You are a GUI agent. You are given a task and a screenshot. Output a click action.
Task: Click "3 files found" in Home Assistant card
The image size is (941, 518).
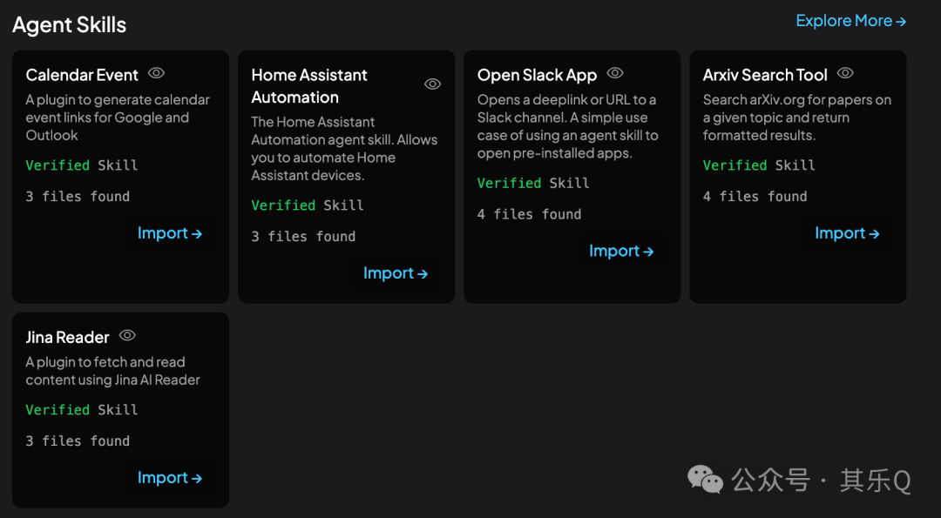tap(303, 236)
